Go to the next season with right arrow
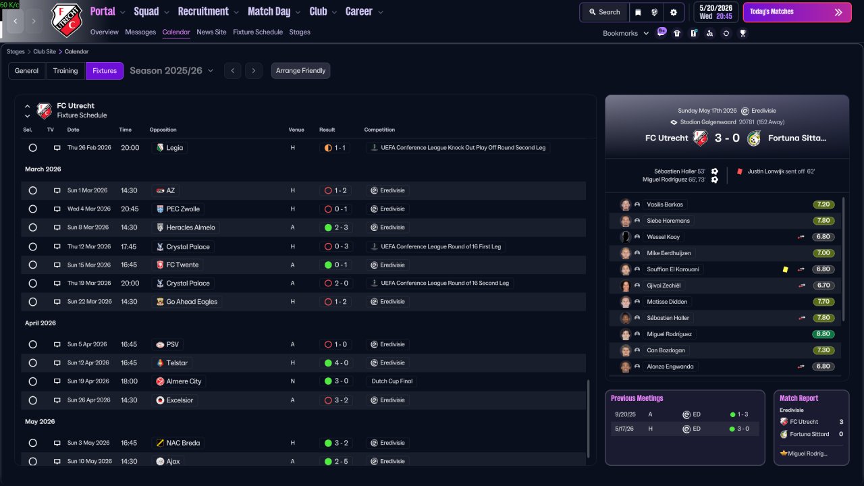This screenshot has width=864, height=486. 254,71
